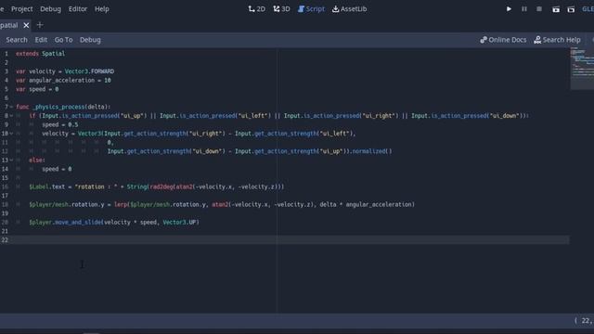Open the script editor Debug menu
The image size is (594, 334).
point(90,40)
